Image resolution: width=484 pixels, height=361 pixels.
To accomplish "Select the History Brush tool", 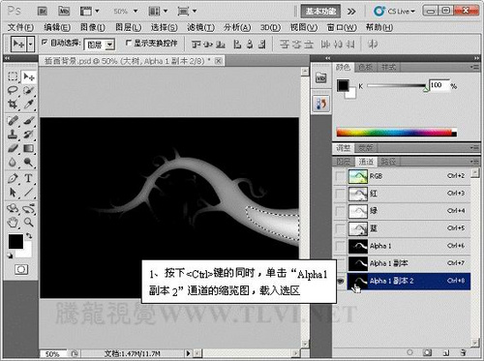I will pyautogui.click(x=29, y=135).
